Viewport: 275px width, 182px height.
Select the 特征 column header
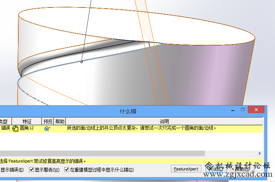[x=27, y=121]
